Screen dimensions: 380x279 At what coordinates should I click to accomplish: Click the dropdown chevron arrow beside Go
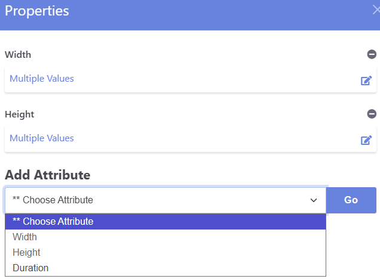tap(314, 200)
